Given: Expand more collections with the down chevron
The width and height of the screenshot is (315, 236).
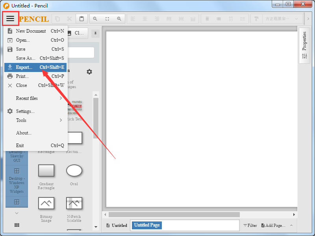Looking at the screenshot, I should [17, 213].
